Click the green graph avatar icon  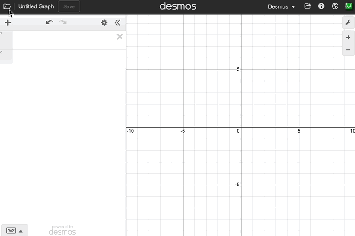click(x=349, y=6)
